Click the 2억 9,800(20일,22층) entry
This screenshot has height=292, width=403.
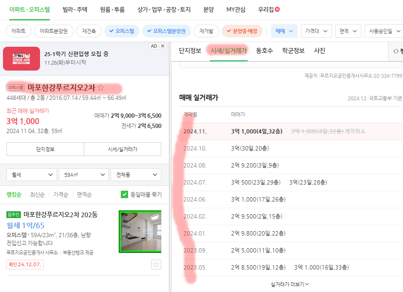[x=258, y=233]
